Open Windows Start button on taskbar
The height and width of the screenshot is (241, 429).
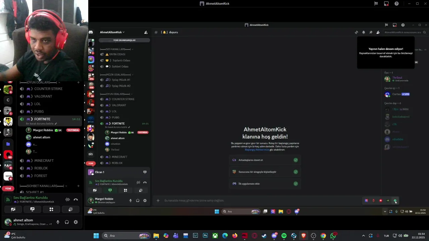96,236
